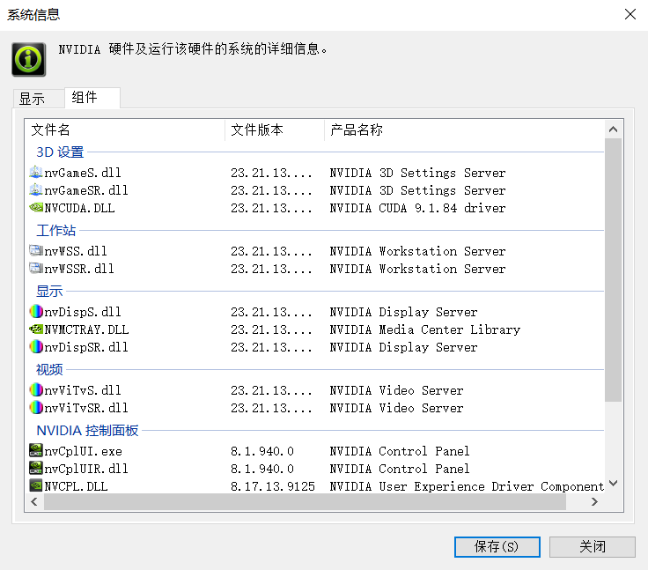Select the NVCUDA.DLL file name

point(79,208)
